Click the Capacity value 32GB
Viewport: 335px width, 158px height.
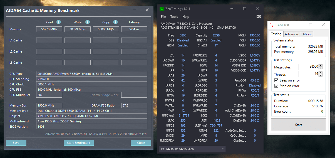216,35
